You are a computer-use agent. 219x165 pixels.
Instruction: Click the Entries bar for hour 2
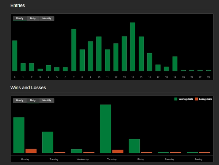pyautogui.click(x=31, y=67)
